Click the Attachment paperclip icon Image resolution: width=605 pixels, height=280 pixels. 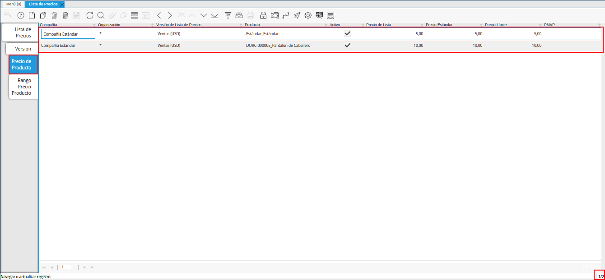112,15
